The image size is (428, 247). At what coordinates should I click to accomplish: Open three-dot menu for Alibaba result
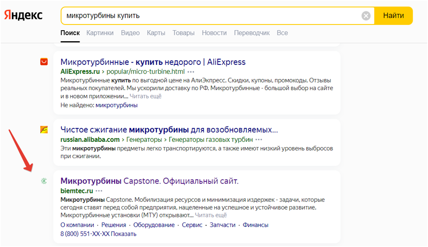[x=259, y=140]
